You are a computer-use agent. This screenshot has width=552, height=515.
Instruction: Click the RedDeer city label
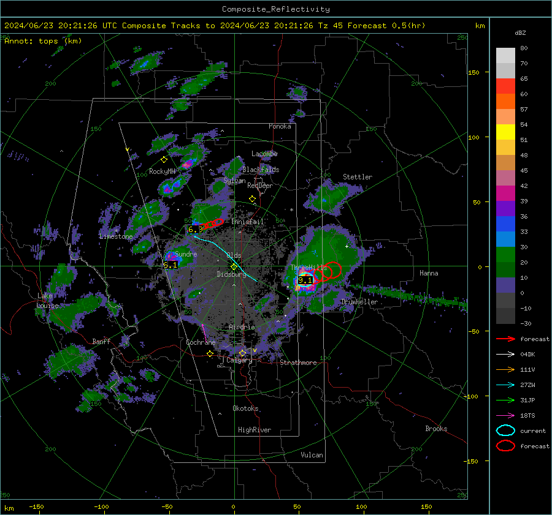[260, 186]
